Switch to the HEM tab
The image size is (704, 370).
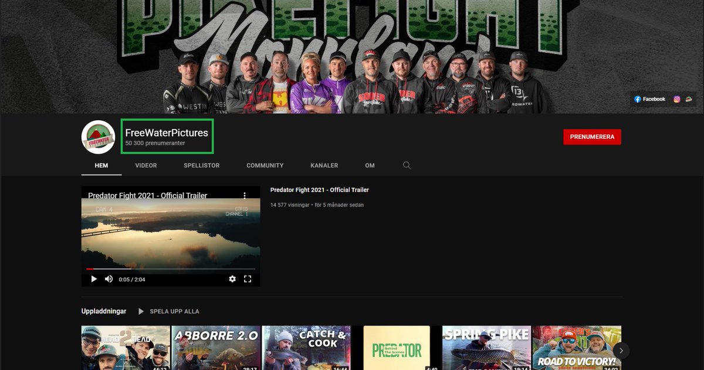click(101, 165)
